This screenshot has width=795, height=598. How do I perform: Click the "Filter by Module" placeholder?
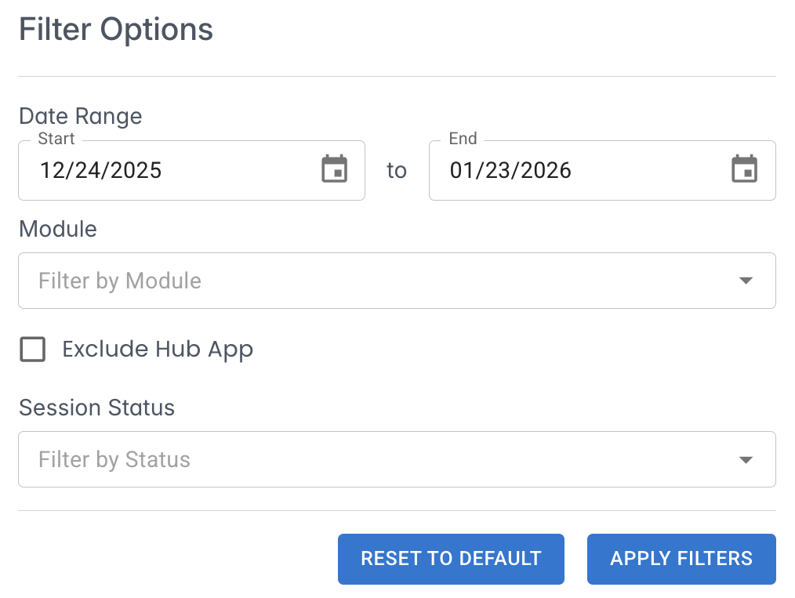(120, 281)
